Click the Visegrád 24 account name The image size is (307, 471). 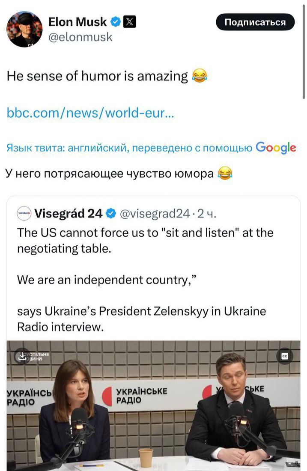68,213
